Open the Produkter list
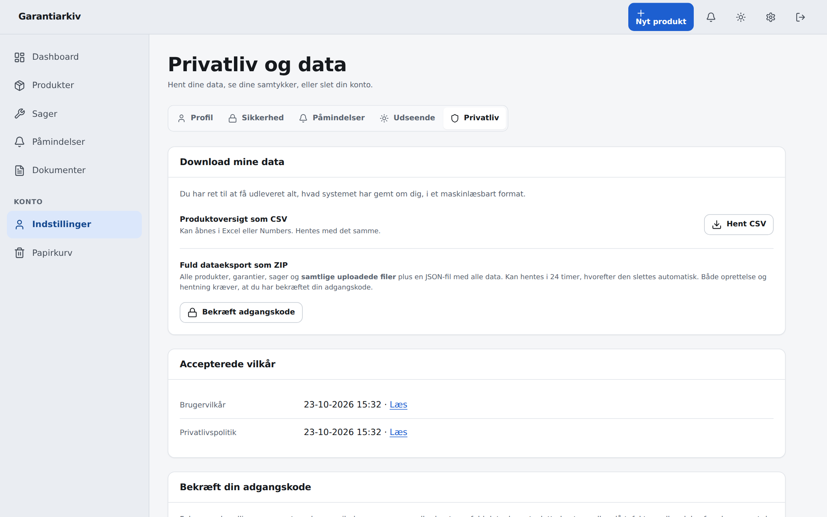 (x=74, y=85)
